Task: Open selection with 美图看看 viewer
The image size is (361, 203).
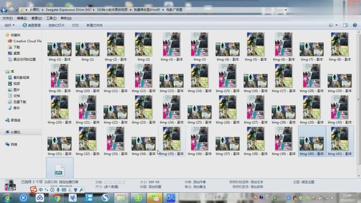Action: click(x=32, y=25)
